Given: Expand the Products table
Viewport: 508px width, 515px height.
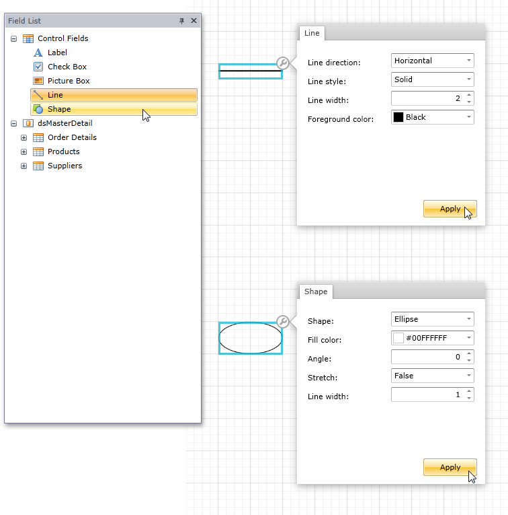Looking at the screenshot, I should [24, 151].
